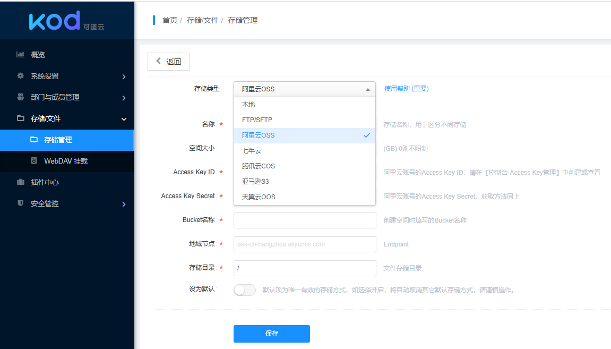The height and width of the screenshot is (349, 611).
Task: Close the 存储类型 dropdown
Action: point(305,89)
